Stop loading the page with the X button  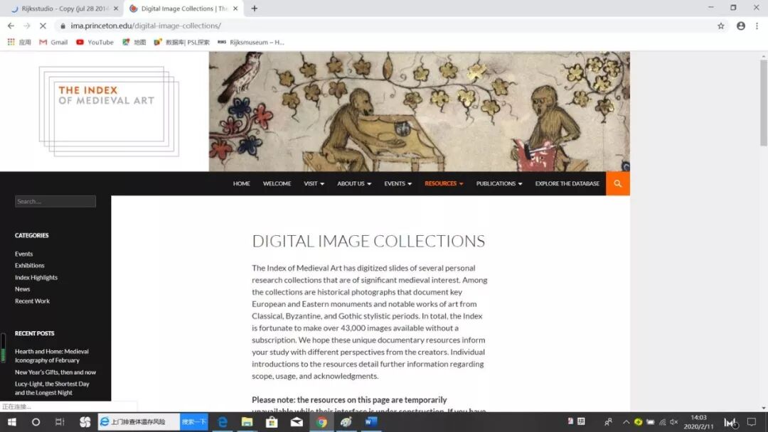coord(43,26)
